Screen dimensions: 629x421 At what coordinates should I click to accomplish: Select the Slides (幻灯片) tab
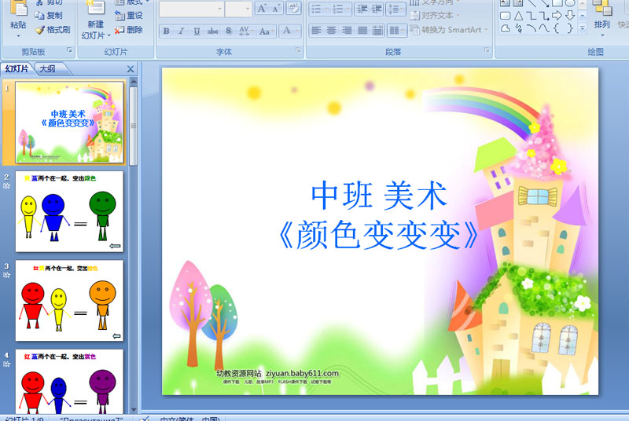tap(17, 69)
